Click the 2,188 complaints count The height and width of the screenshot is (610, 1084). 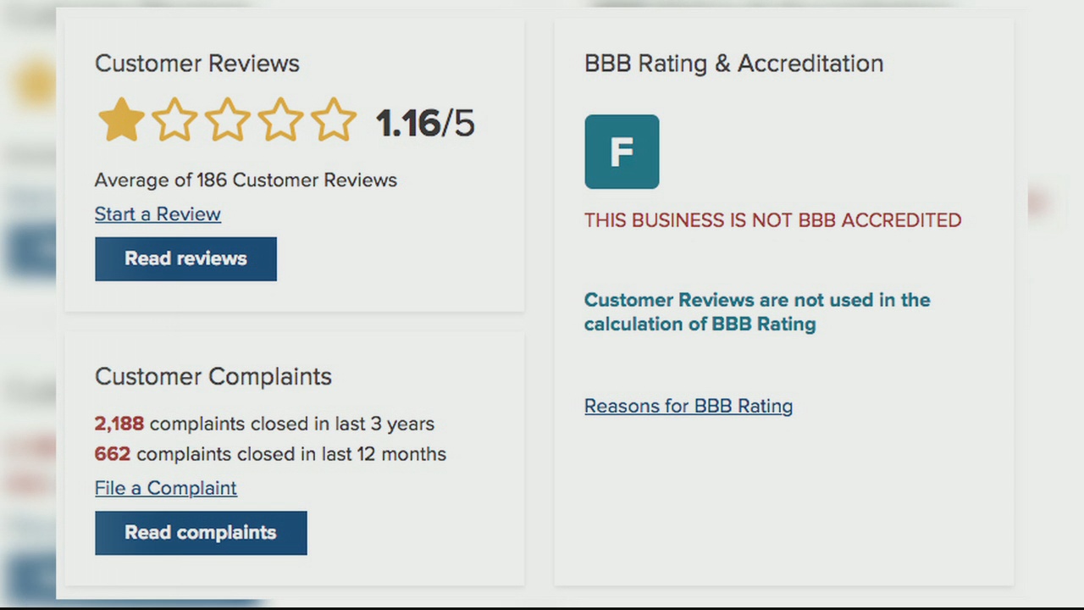tap(119, 424)
